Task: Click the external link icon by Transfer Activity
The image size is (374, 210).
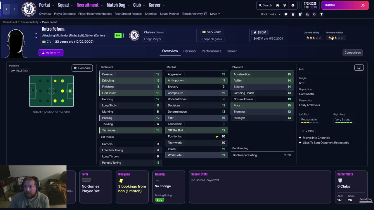Action: (206, 14)
